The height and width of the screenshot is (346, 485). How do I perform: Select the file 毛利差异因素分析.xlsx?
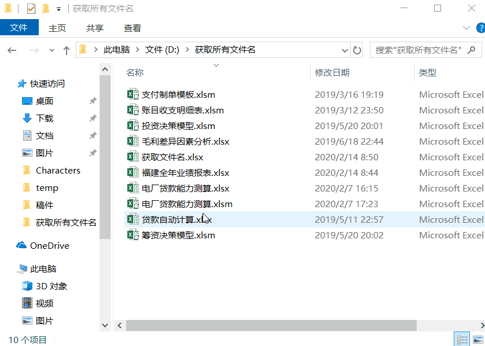[x=185, y=142]
